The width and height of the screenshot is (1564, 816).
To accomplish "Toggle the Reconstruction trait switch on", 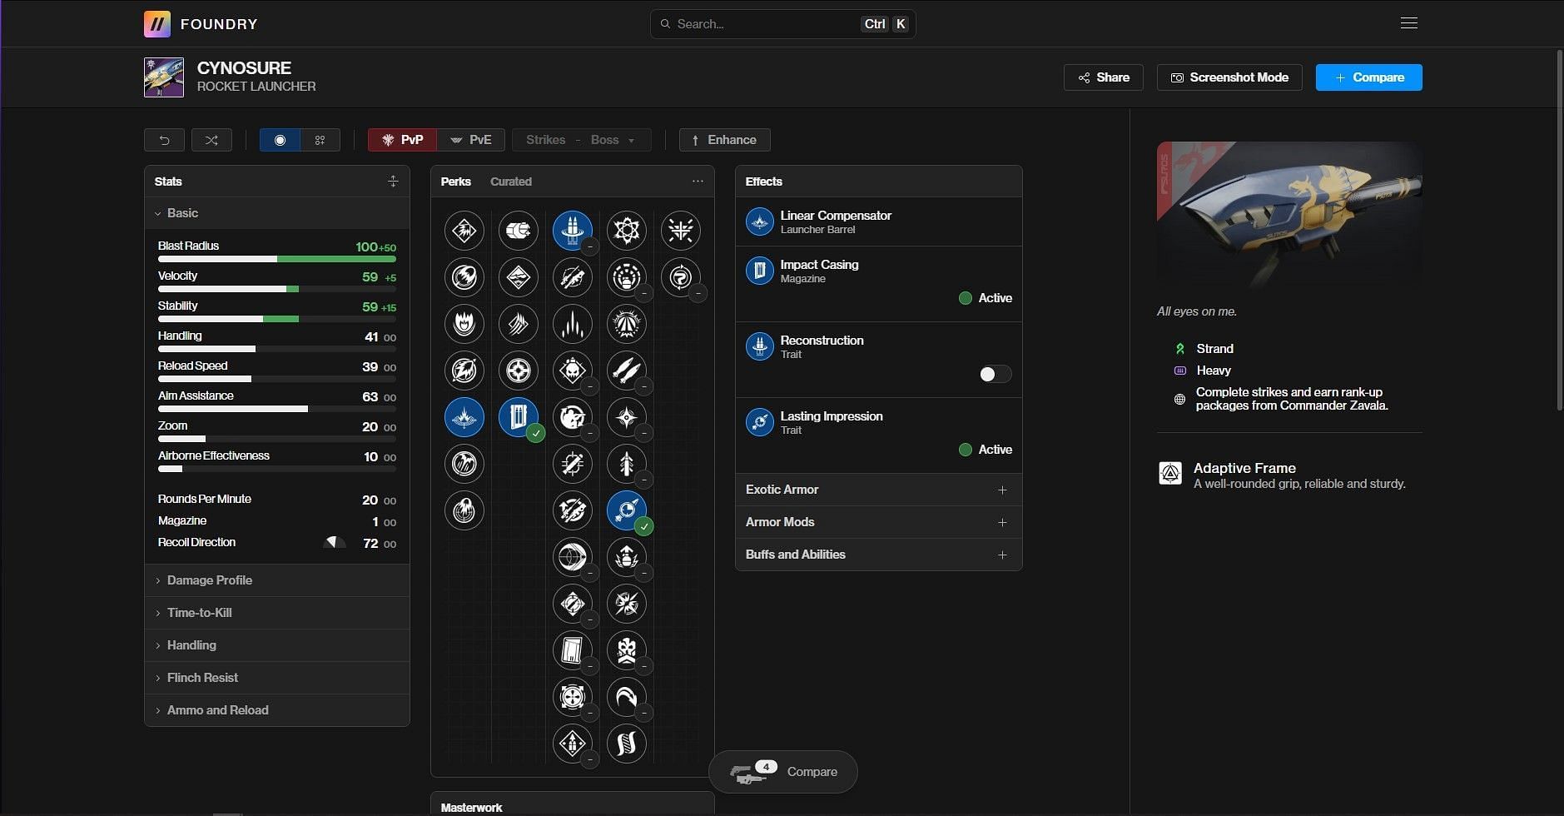I will pyautogui.click(x=995, y=374).
